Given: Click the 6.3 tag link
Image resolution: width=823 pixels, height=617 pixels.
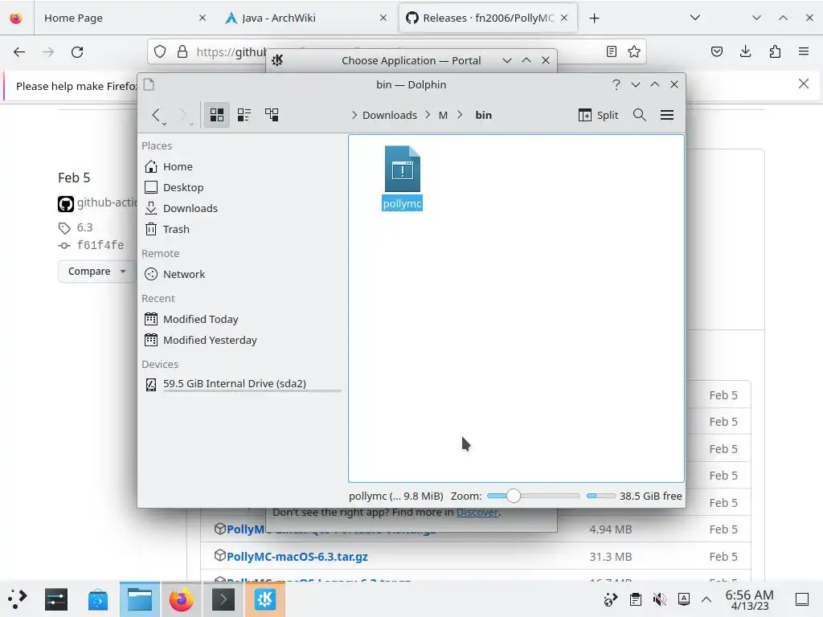Looking at the screenshot, I should (84, 227).
